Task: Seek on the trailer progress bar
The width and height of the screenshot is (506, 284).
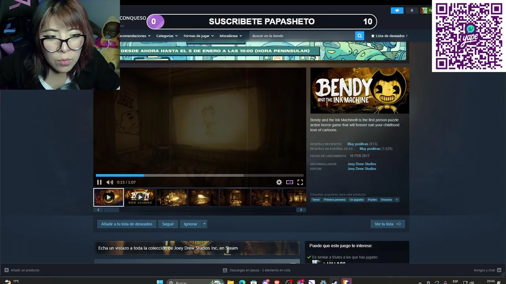Action: 200,175
